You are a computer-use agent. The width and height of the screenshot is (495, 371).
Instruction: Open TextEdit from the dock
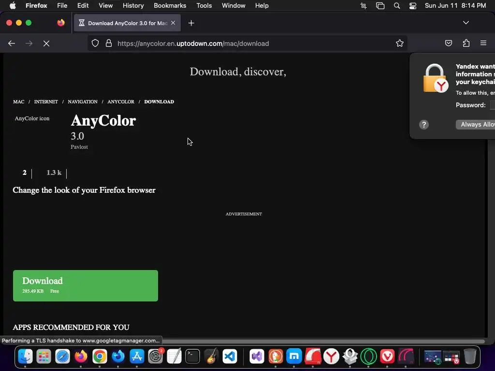click(x=174, y=357)
